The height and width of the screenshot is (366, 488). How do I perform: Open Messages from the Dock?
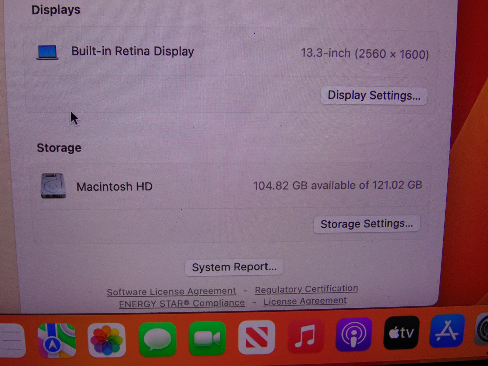pos(157,339)
